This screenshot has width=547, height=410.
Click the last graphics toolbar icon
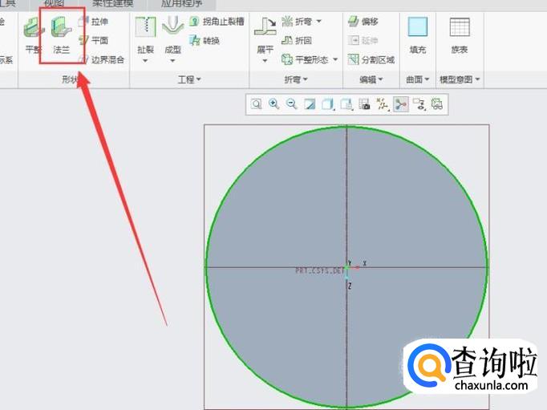(437, 104)
